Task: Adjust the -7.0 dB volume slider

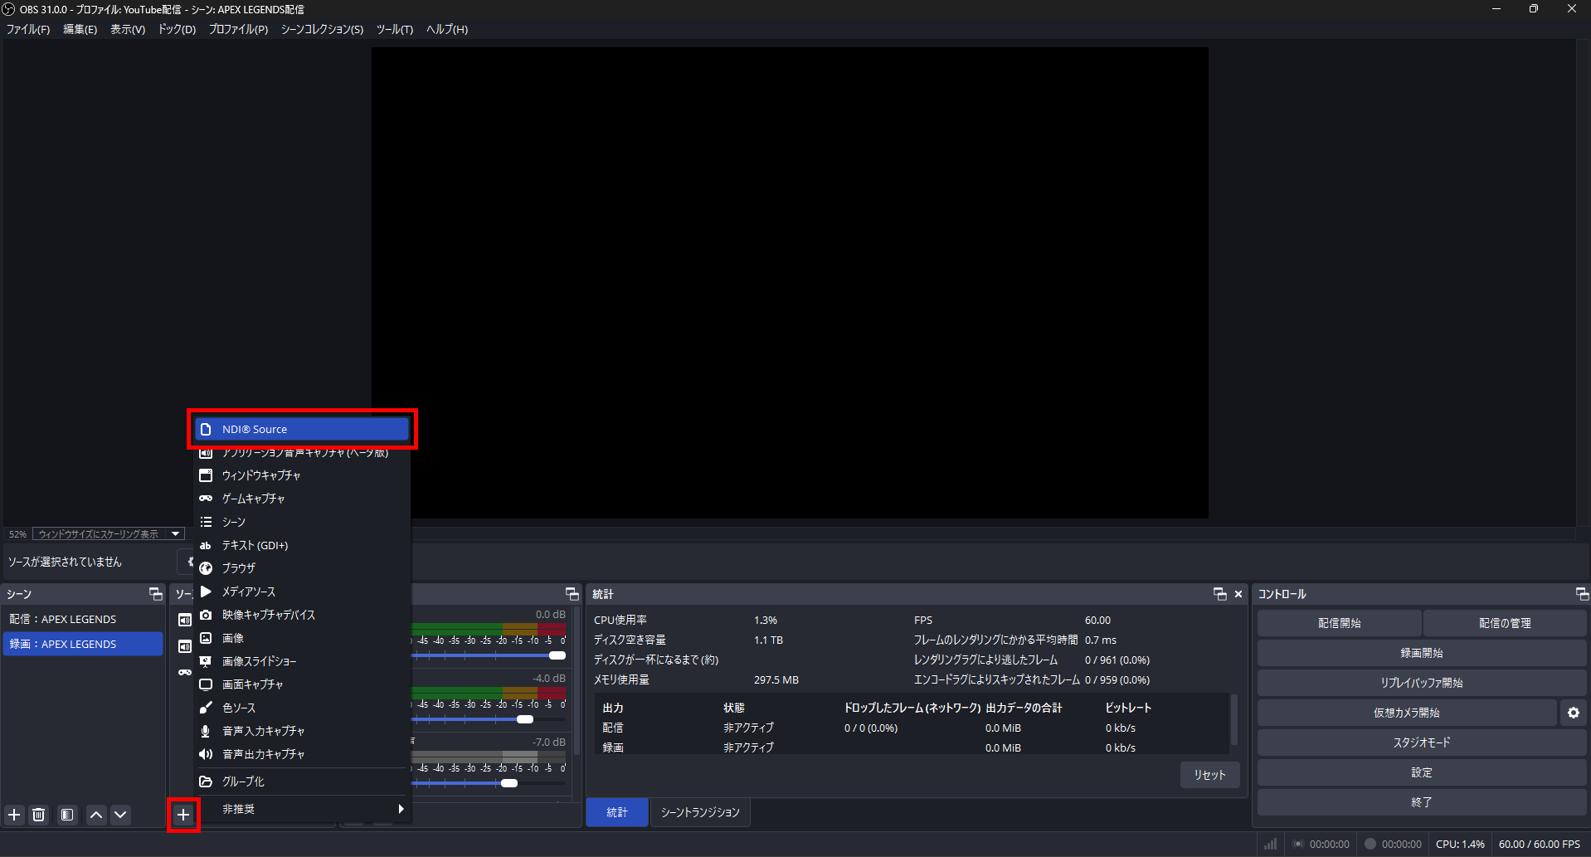Action: tap(509, 783)
